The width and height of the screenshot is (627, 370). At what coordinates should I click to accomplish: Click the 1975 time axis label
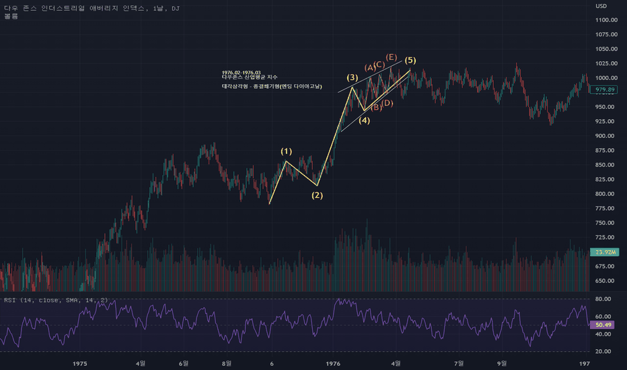[x=80, y=363]
